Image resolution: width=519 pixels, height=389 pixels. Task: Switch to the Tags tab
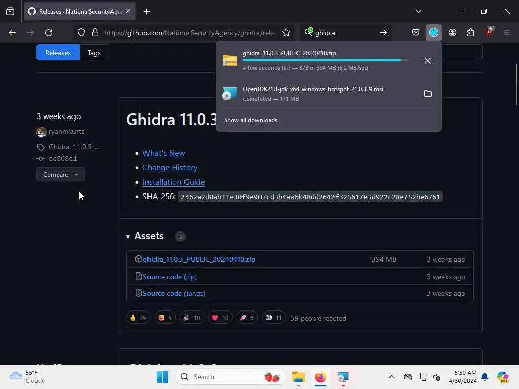coord(94,53)
